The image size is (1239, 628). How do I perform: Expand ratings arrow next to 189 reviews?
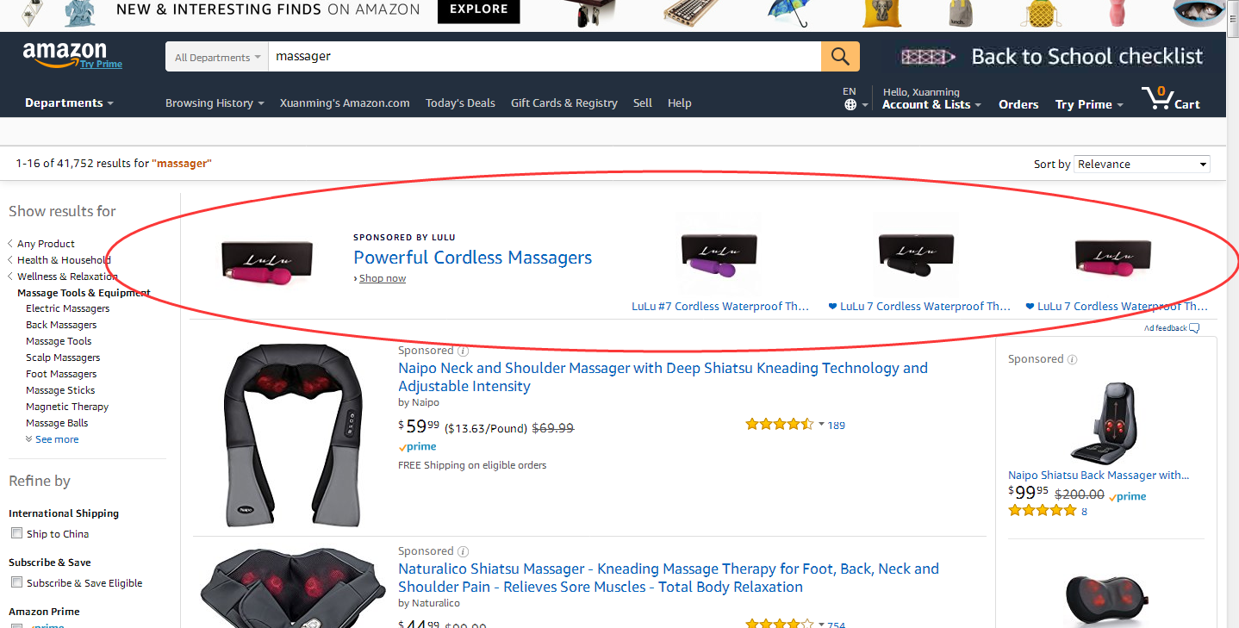[x=821, y=424]
